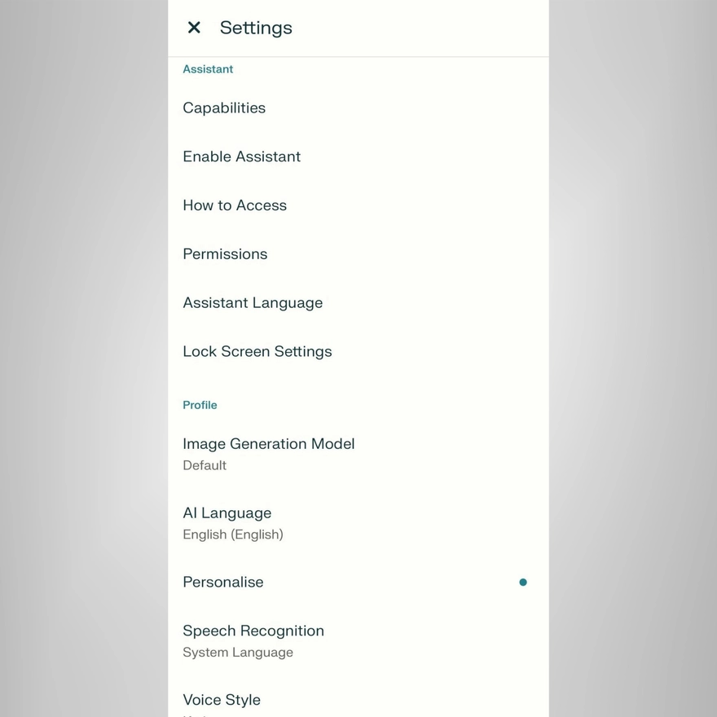Select Assistant Language to view available languages

(253, 302)
